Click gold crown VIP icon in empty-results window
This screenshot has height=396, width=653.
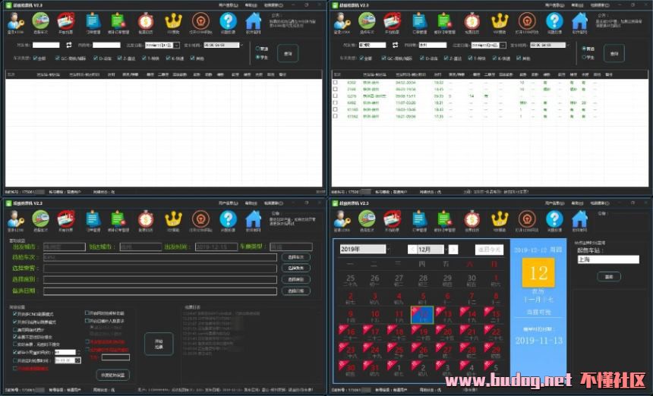(x=173, y=20)
